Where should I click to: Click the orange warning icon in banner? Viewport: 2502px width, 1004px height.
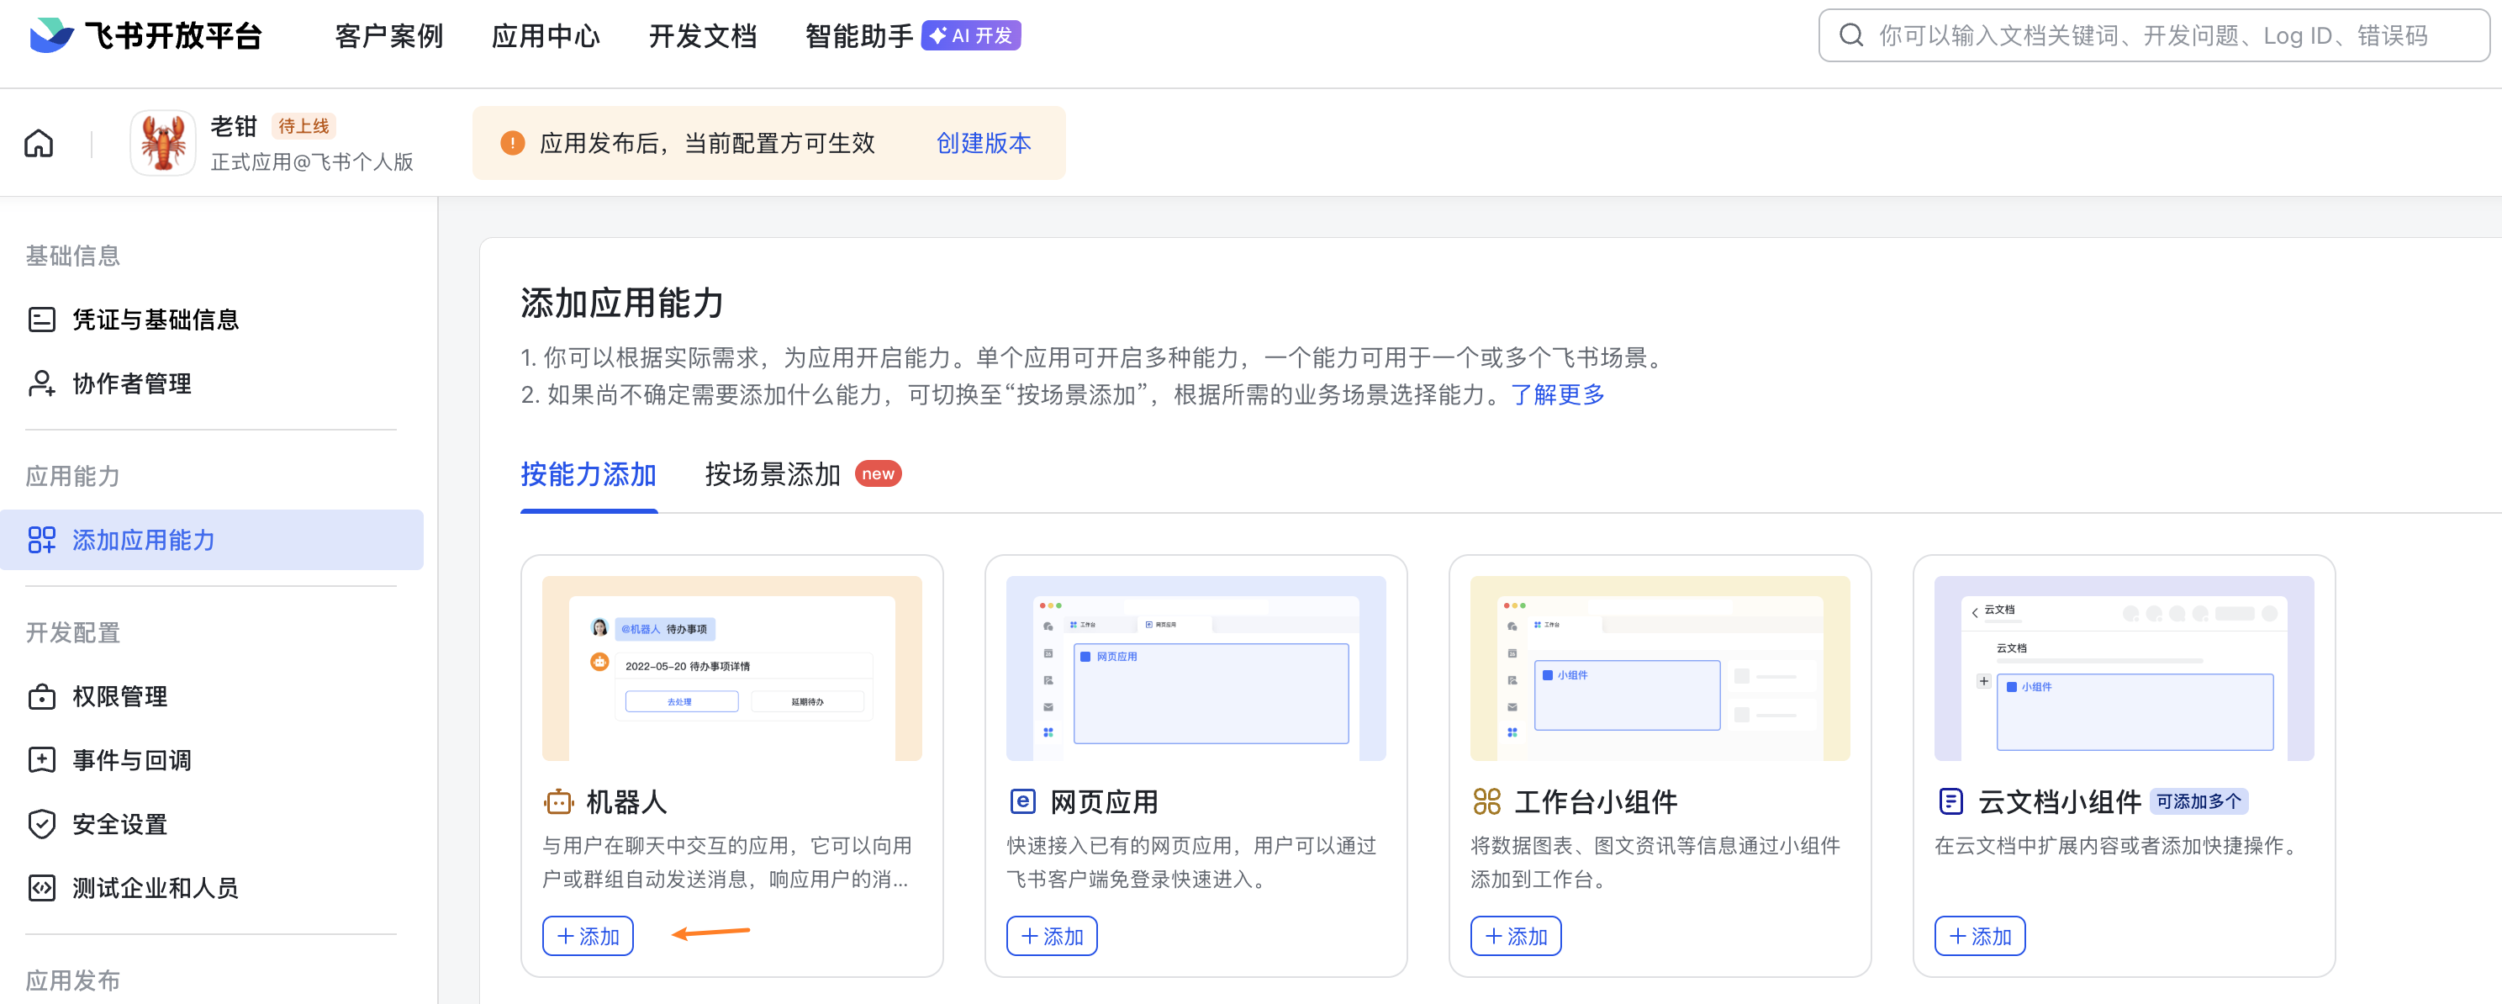click(512, 144)
